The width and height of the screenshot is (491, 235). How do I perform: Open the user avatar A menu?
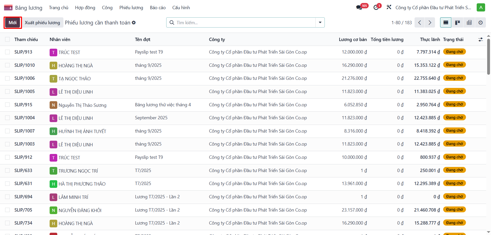point(481,7)
